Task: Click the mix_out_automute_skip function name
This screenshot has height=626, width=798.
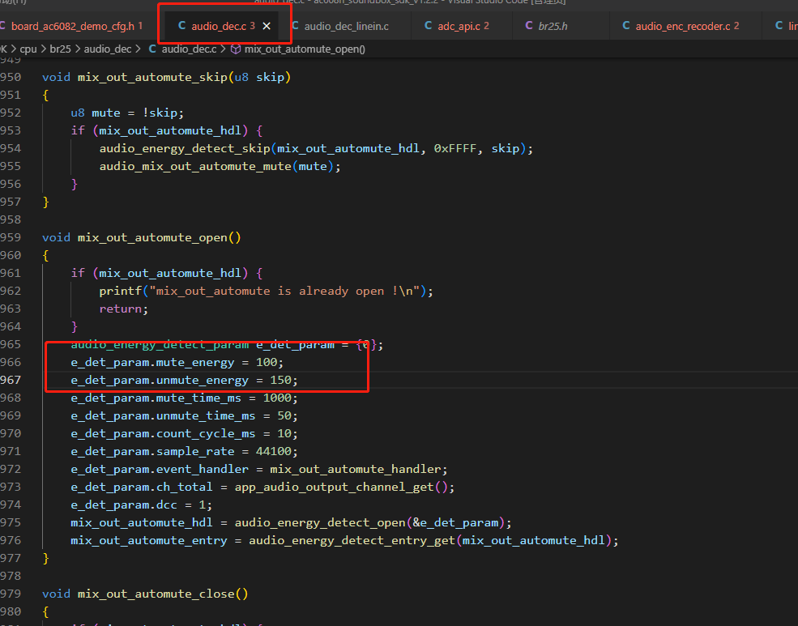Action: point(152,77)
